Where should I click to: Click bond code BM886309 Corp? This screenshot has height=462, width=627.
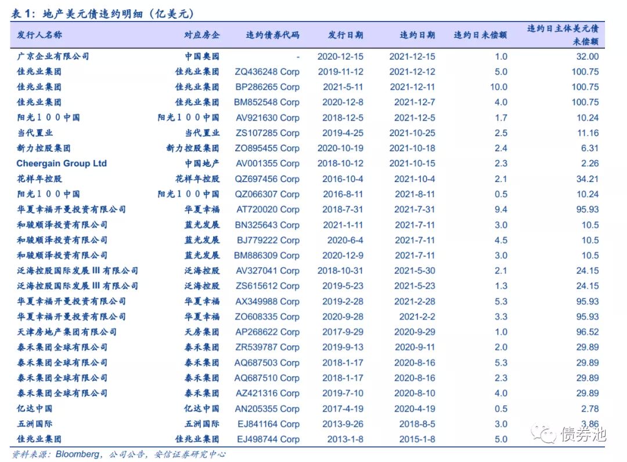pyautogui.click(x=266, y=255)
